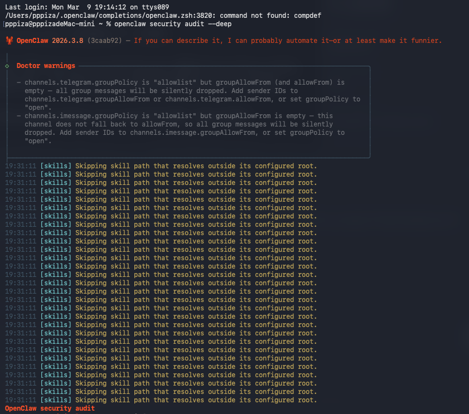The height and width of the screenshot is (414, 469).
Task: Click 'channel does not fall back to allowFrom' line
Action: 178,124
